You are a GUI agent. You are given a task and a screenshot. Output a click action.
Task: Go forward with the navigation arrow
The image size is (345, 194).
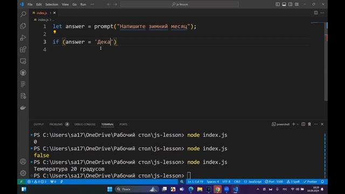pos(115,4)
